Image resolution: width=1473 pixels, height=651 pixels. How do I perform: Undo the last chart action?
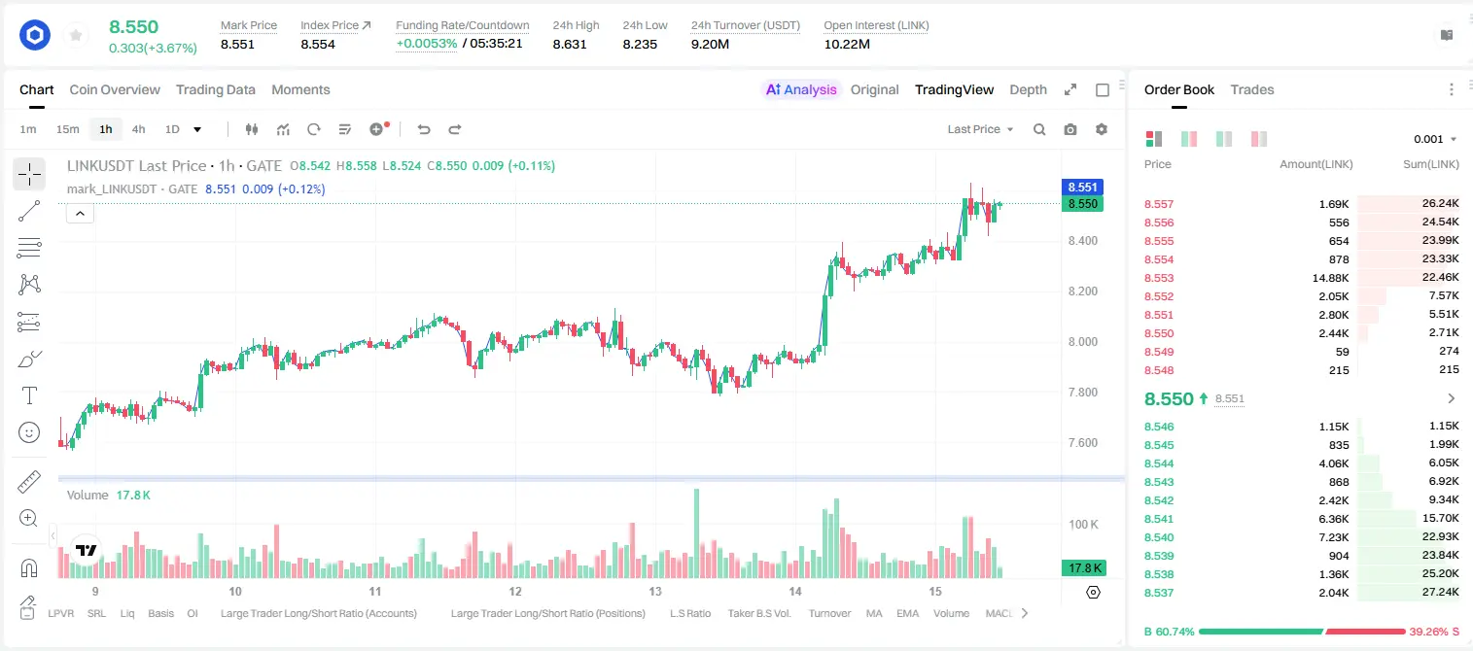[423, 129]
